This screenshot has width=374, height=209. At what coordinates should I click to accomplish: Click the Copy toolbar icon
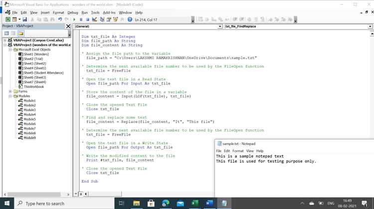point(39,19)
